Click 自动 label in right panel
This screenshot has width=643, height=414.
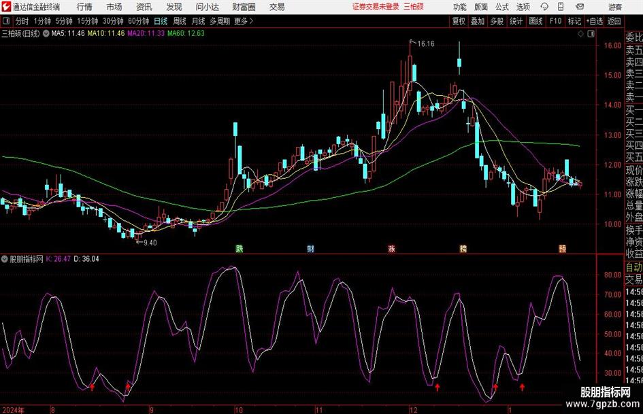pyautogui.click(x=634, y=267)
